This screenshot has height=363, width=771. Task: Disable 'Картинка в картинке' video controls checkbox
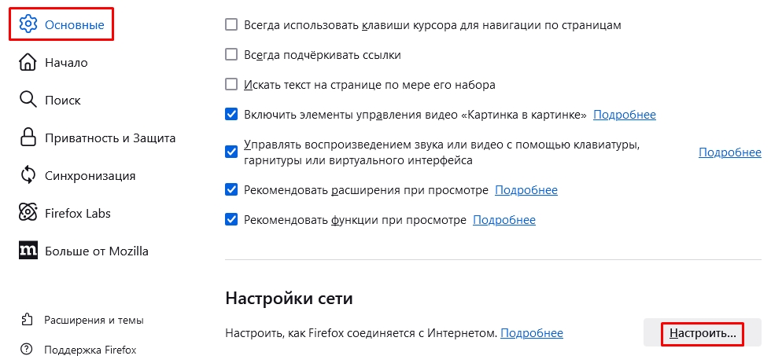[231, 115]
